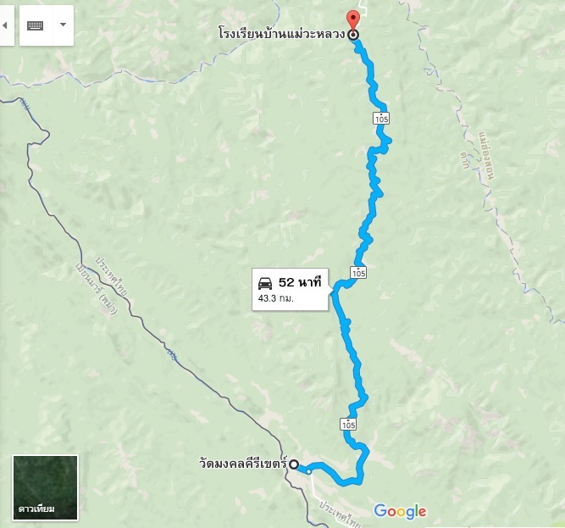
Task: Collapse the side panel with left arrow
Action: pos(5,25)
